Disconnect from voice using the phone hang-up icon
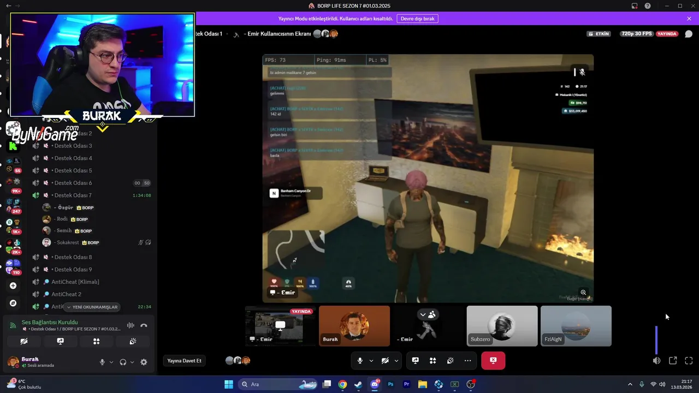This screenshot has width=699, height=393. pos(144,325)
